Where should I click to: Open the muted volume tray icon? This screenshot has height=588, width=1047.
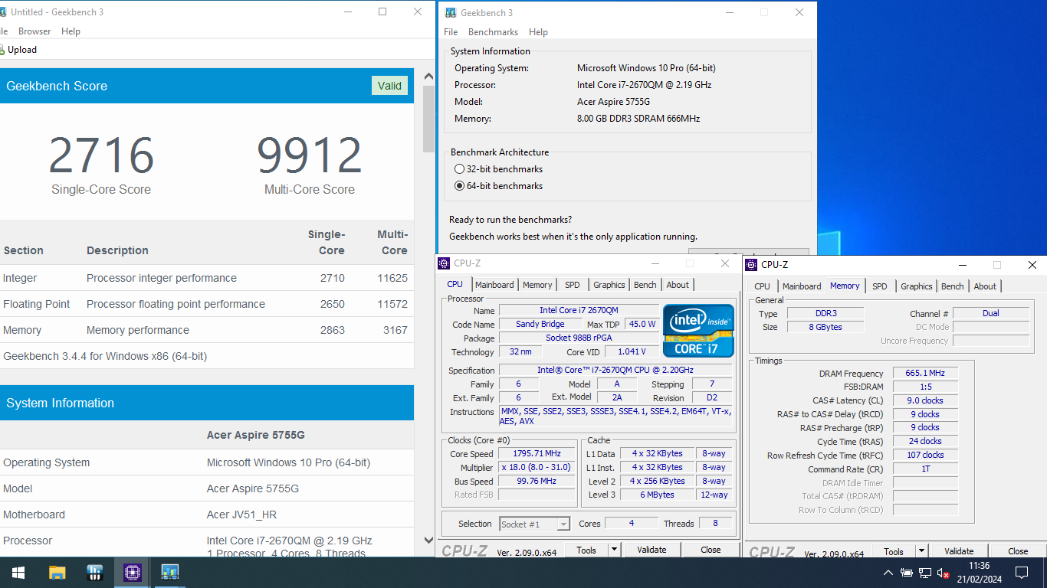[x=944, y=573]
